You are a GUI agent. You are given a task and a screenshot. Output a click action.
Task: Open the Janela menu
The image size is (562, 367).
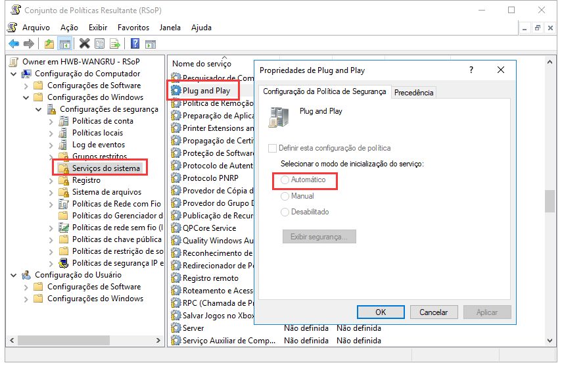pos(170,28)
